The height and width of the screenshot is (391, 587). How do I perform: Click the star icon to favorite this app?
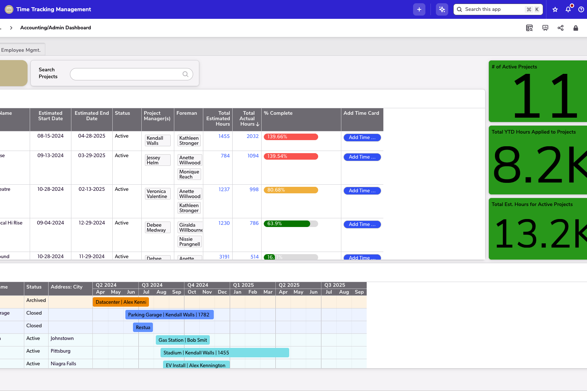[x=555, y=9]
